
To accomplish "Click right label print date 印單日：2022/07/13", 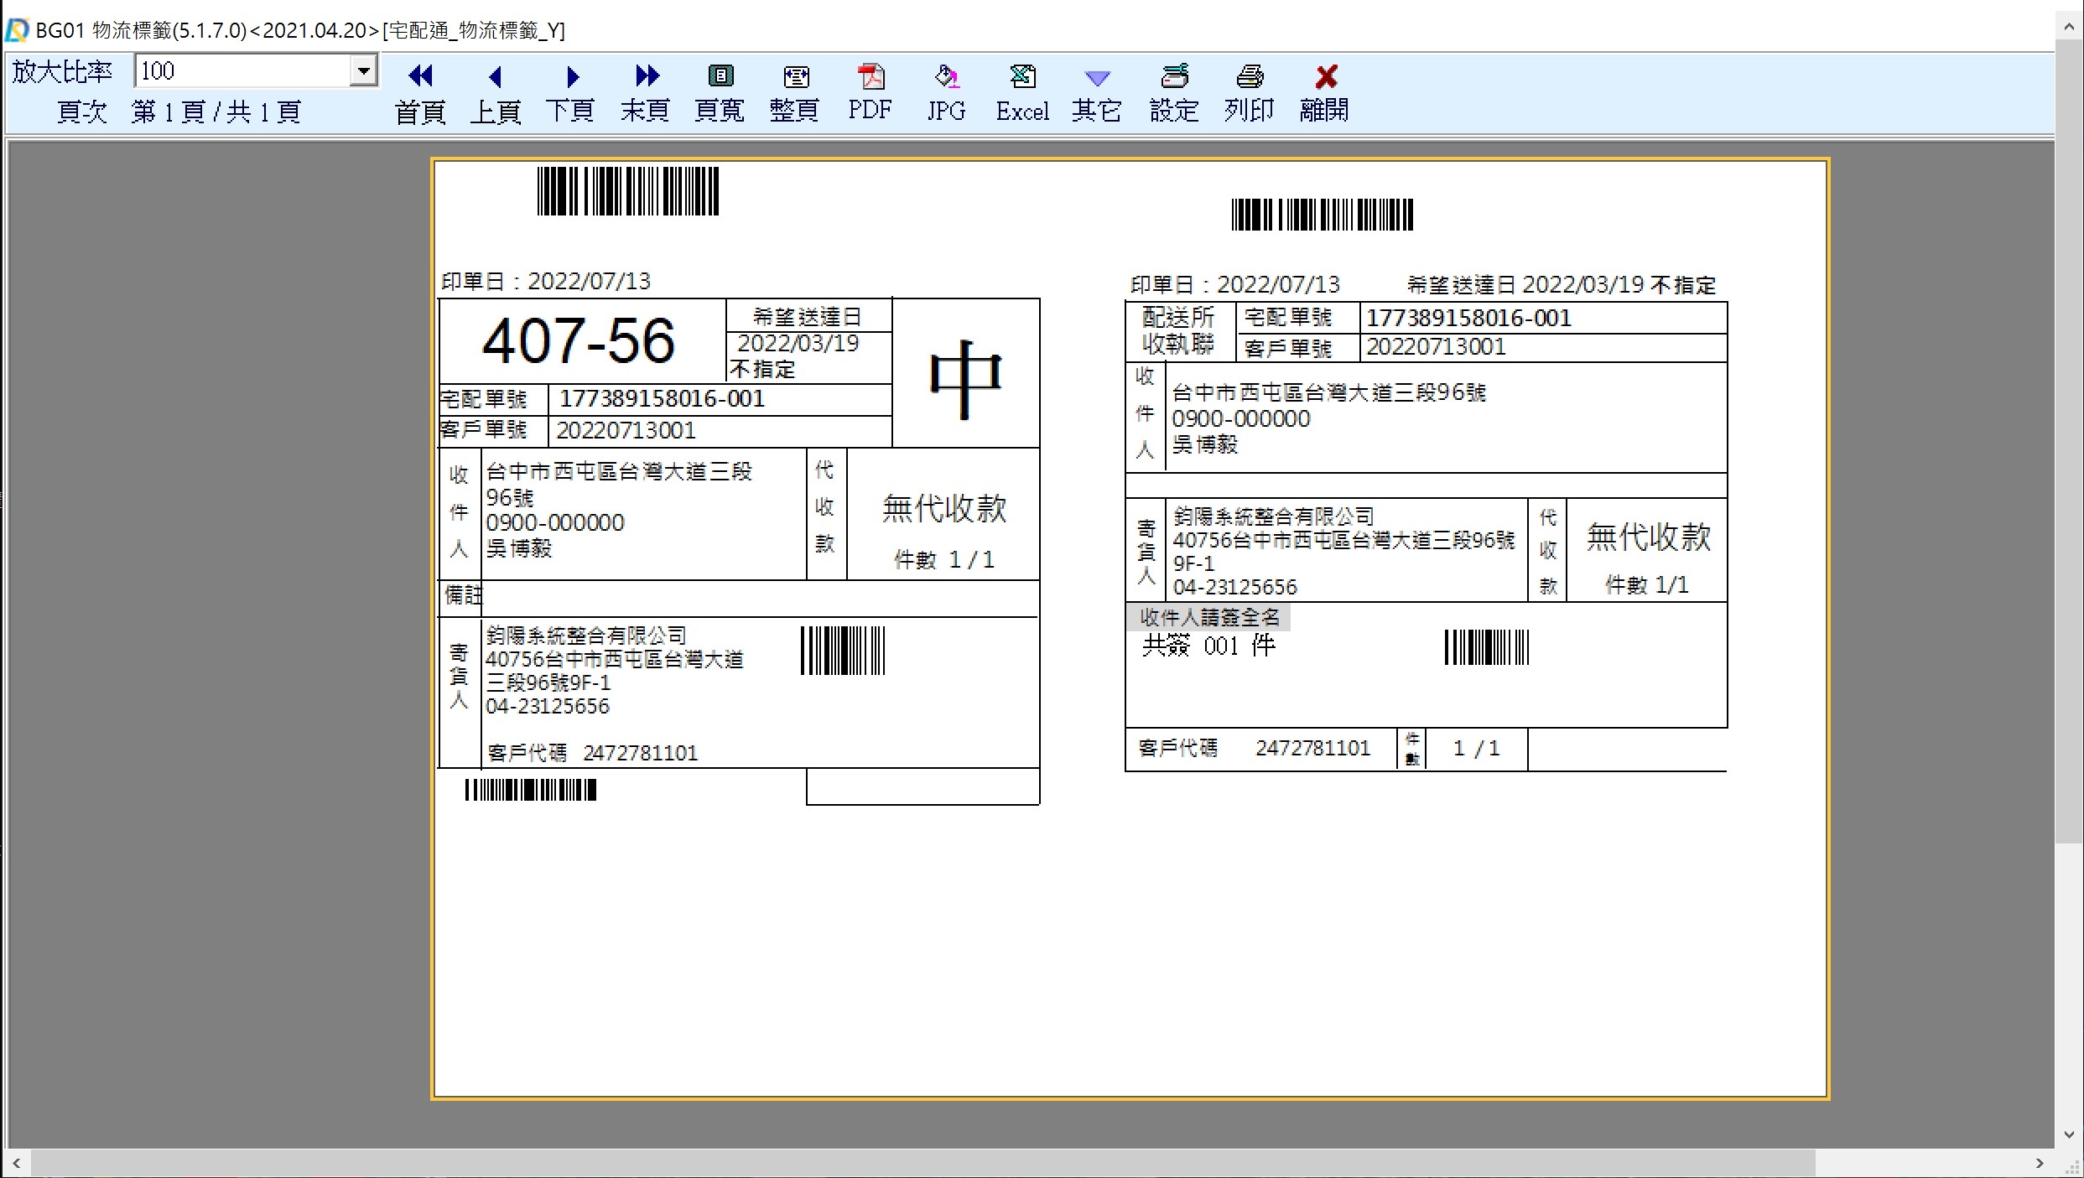I will point(1235,285).
